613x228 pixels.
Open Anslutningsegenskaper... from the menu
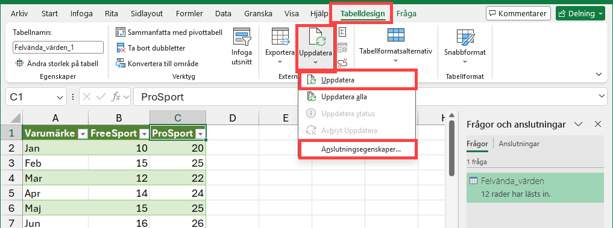click(357, 149)
